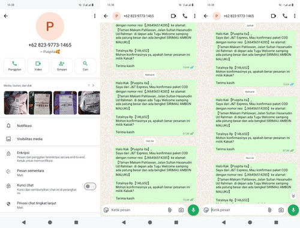Start video call in middle chat

(x=173, y=16)
